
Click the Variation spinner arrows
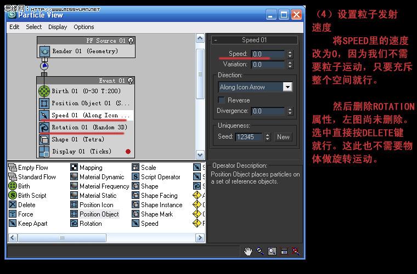click(x=290, y=65)
